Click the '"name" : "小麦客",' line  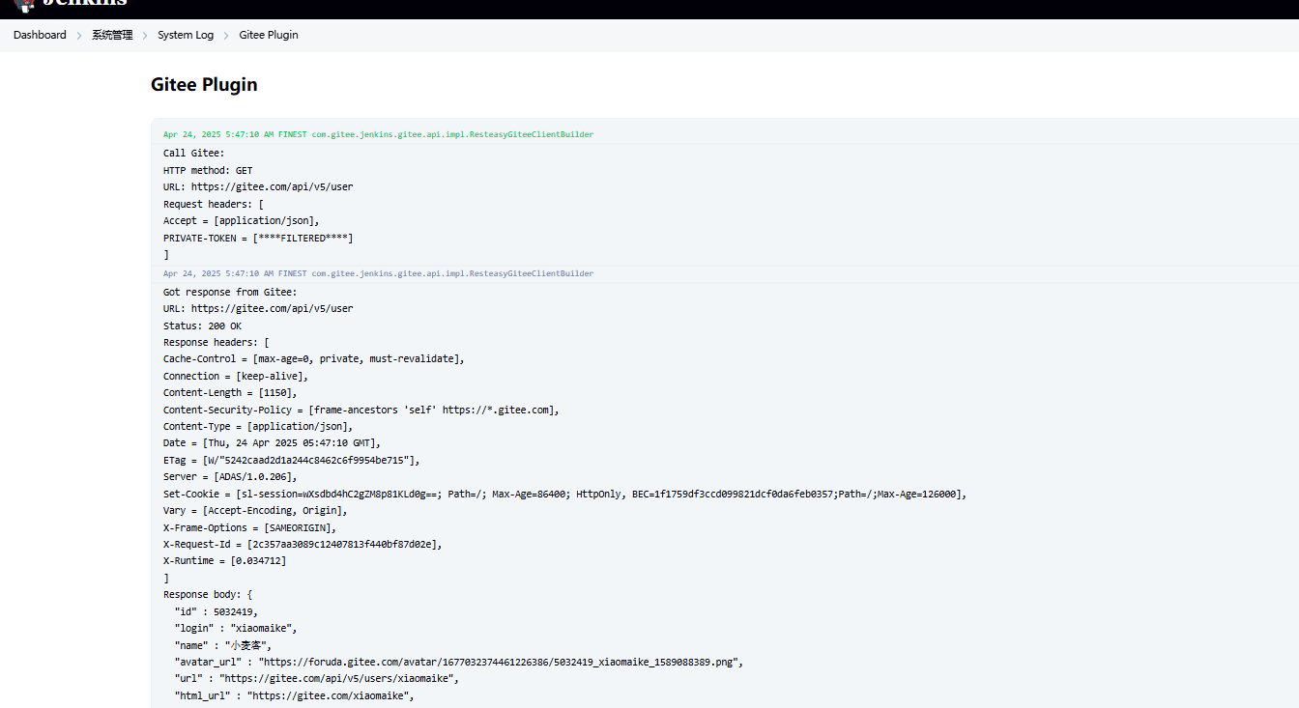pyautogui.click(x=223, y=645)
